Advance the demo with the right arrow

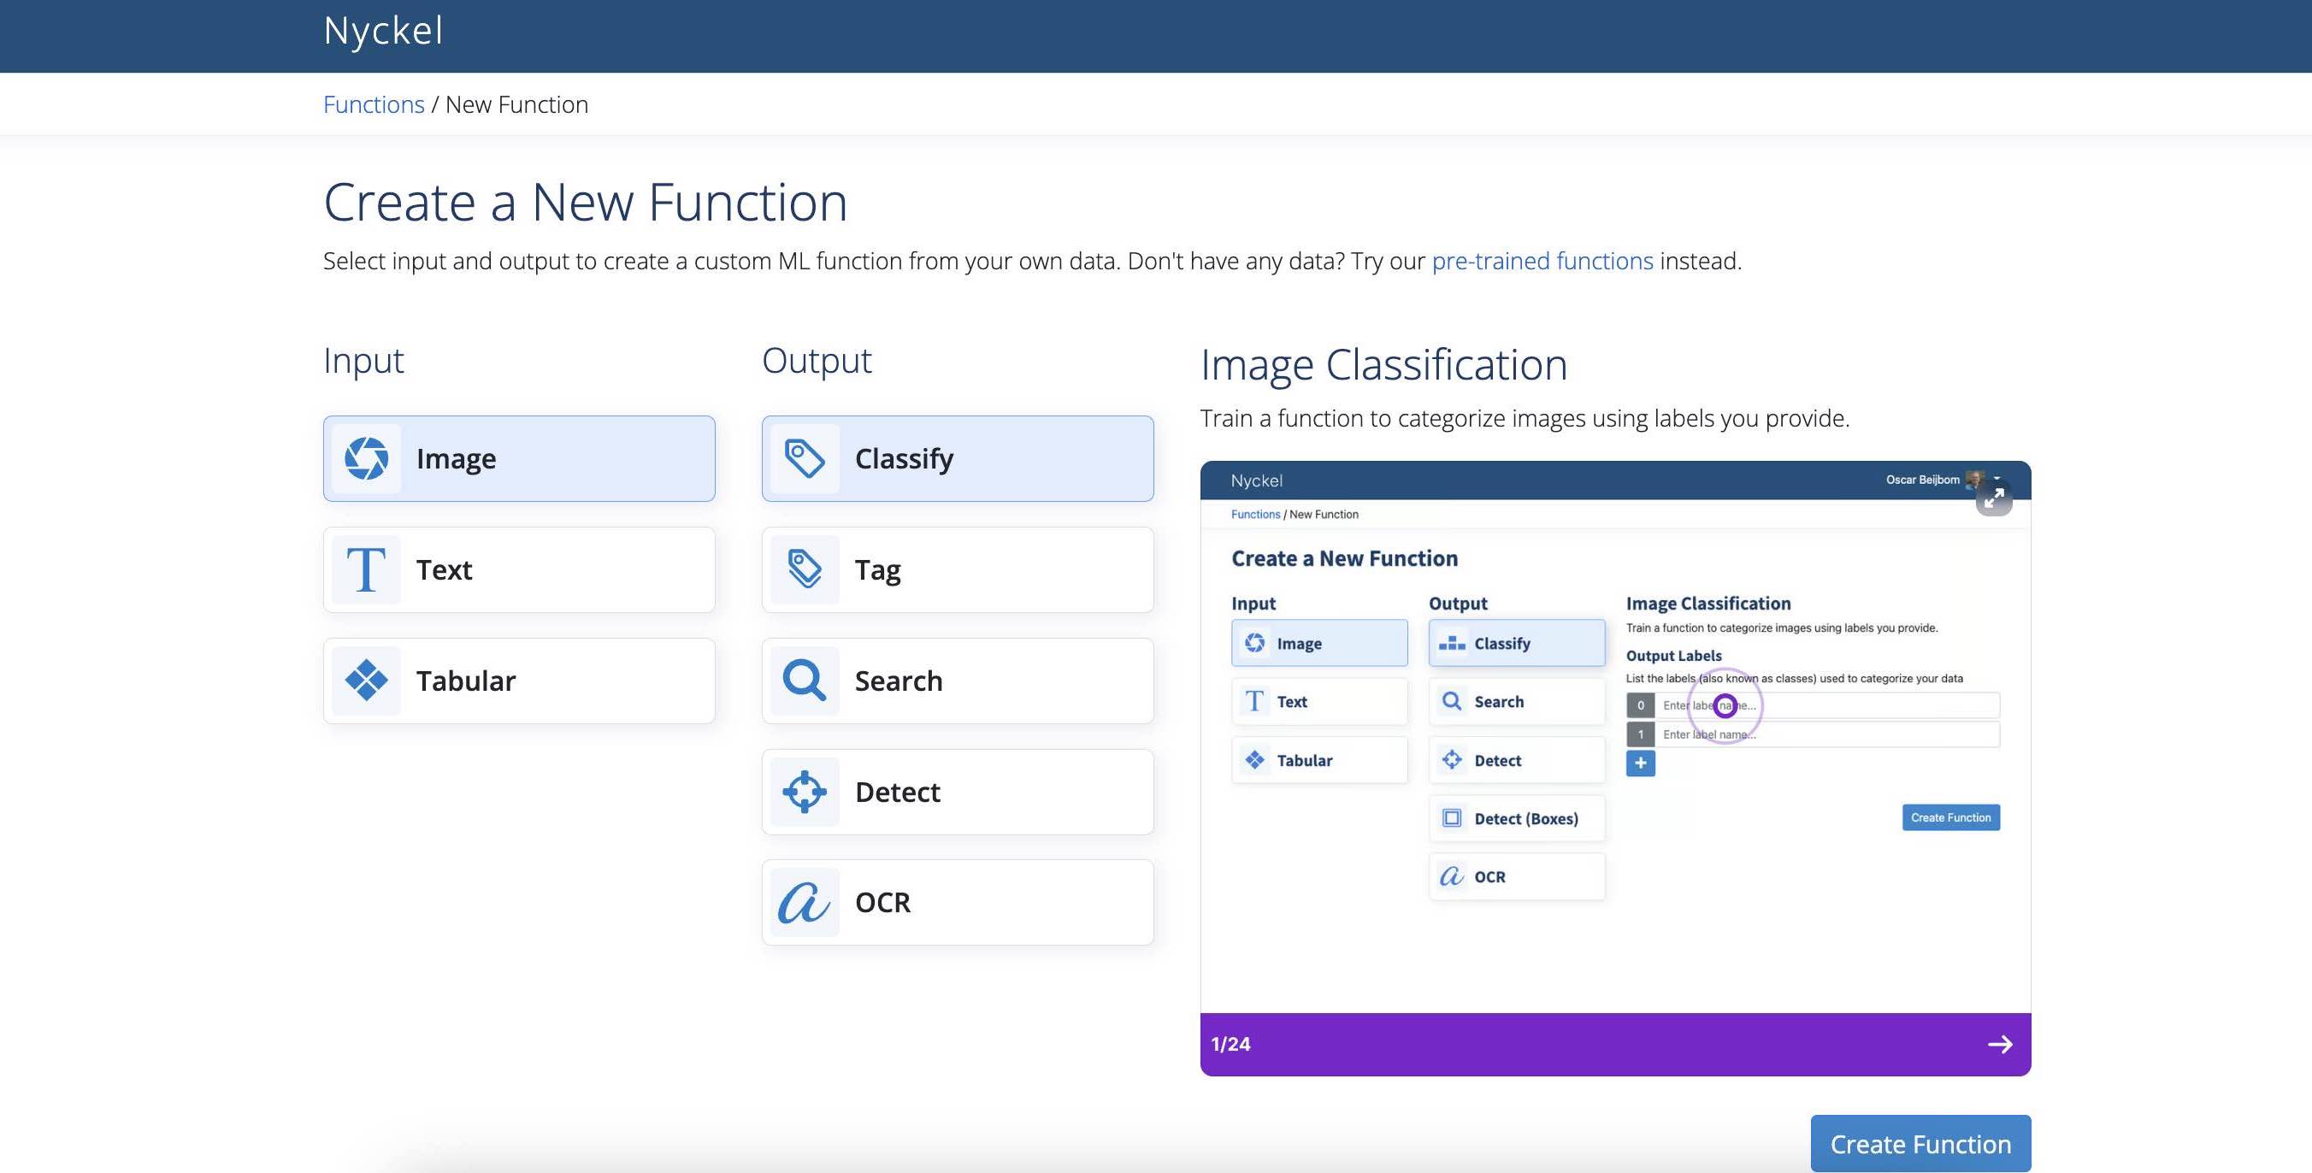coord(2000,1044)
